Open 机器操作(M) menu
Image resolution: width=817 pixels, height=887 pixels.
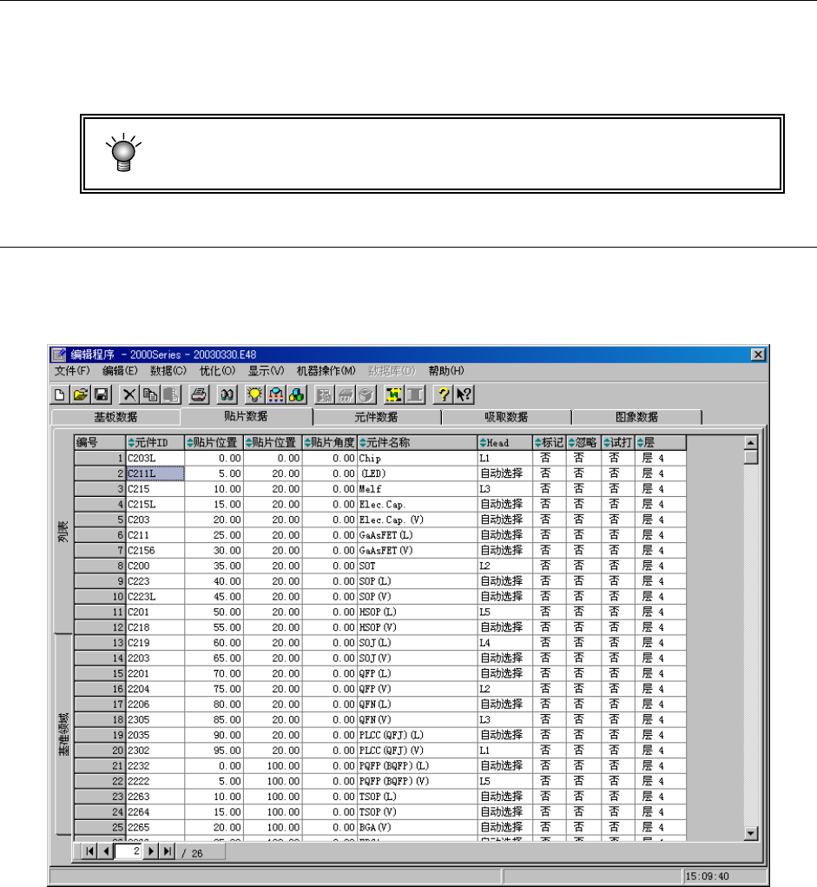click(326, 371)
